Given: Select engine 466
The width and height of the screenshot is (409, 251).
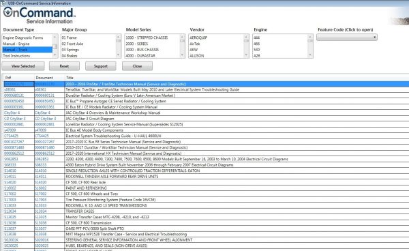Looking at the screenshot, I should tap(257, 44).
